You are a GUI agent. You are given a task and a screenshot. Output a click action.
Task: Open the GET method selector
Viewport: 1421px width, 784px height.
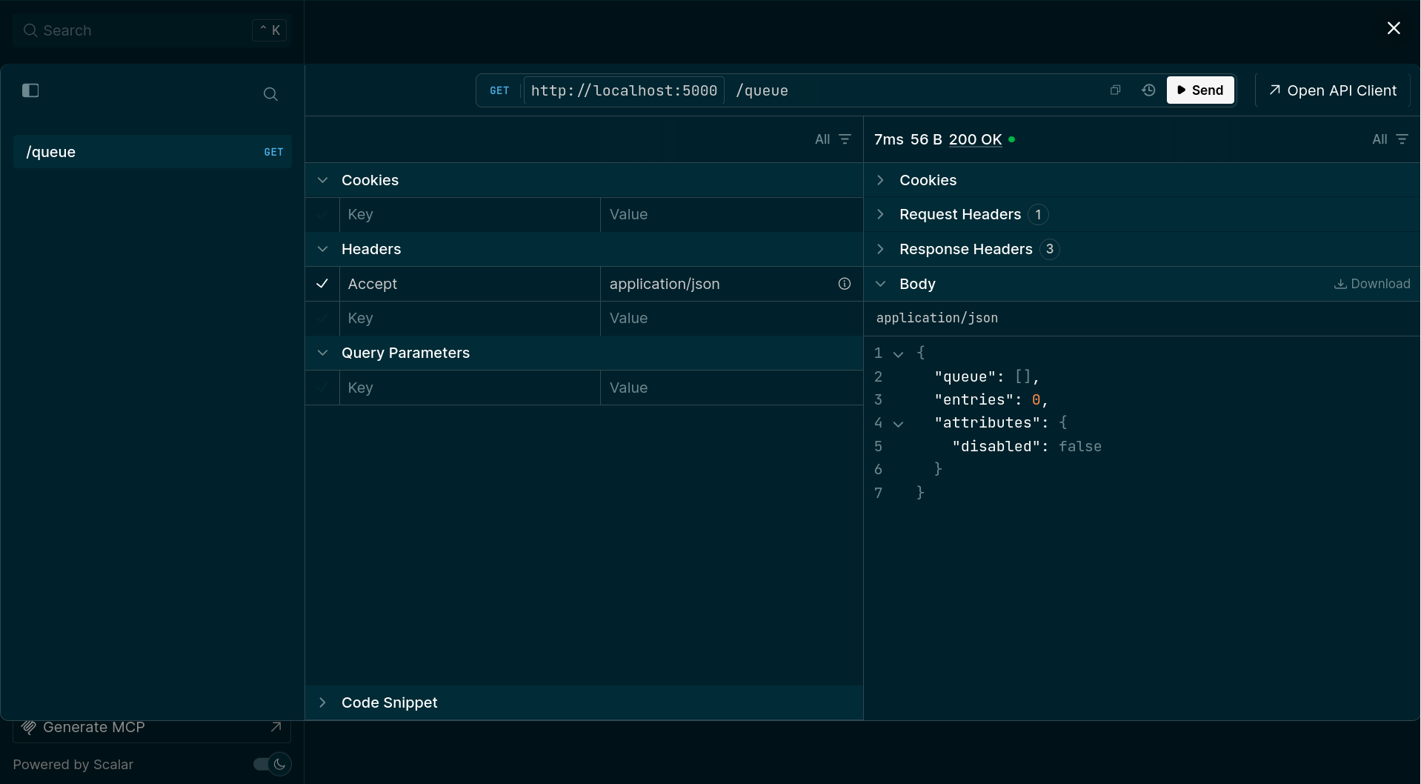point(499,90)
